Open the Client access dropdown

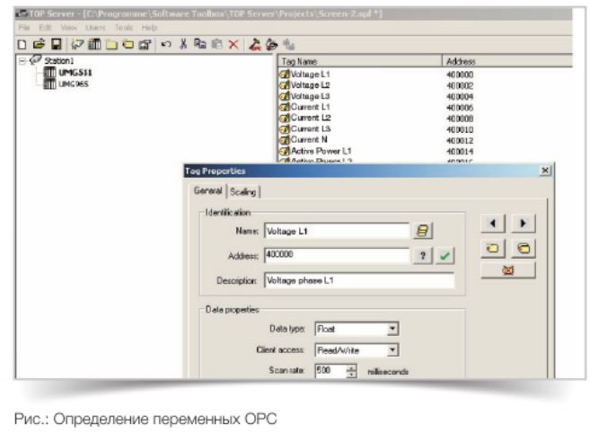pyautogui.click(x=392, y=349)
